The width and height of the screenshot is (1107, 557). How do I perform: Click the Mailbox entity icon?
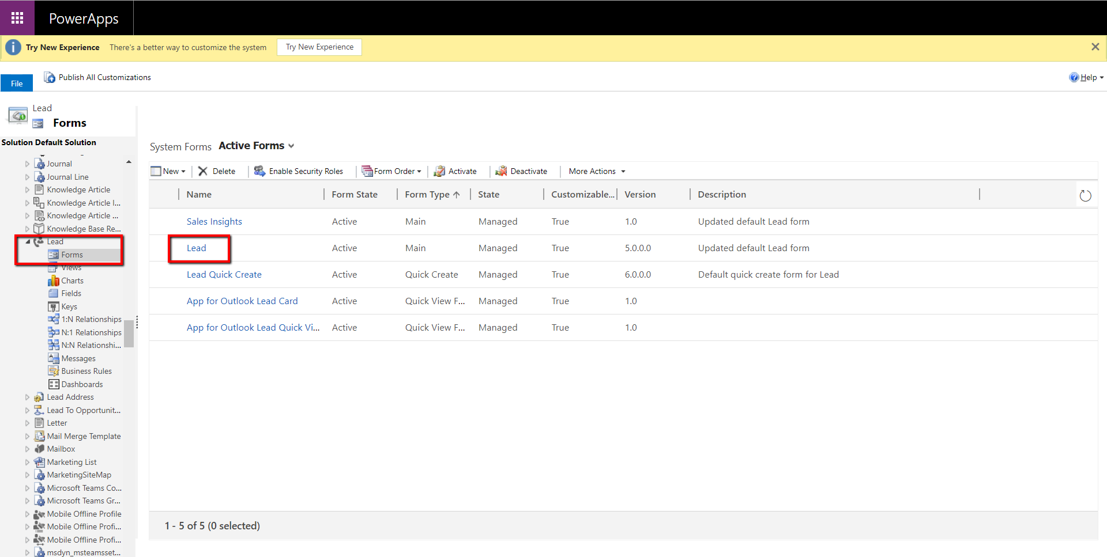[x=39, y=449]
